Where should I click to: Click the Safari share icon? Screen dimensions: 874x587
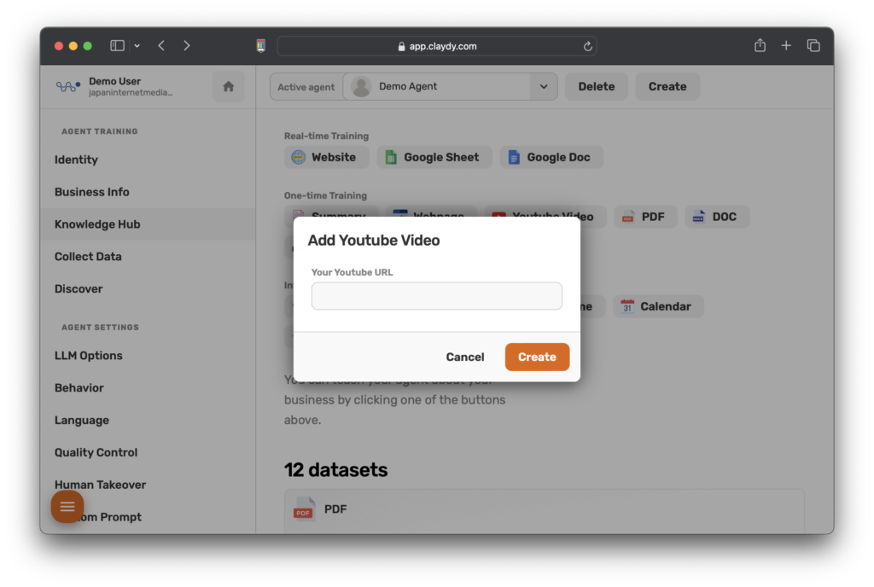[760, 46]
